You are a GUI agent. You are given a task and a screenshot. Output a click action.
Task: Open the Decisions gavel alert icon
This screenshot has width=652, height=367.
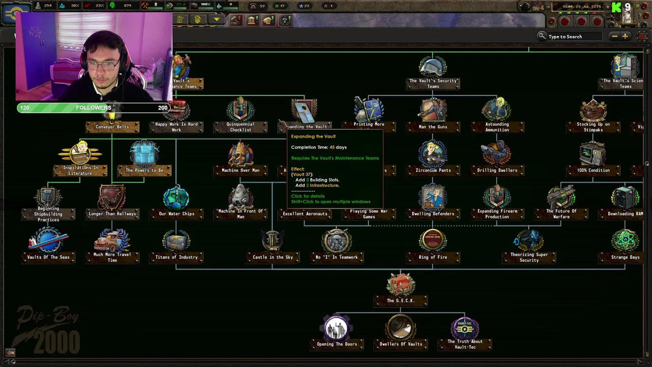coord(235,20)
